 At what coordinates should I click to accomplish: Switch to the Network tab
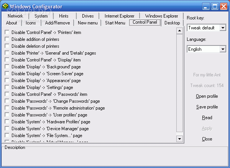(15, 16)
